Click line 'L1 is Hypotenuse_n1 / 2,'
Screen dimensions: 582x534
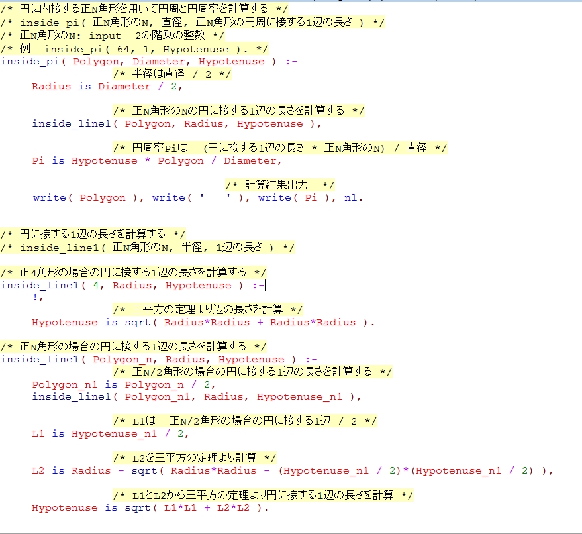[110, 434]
